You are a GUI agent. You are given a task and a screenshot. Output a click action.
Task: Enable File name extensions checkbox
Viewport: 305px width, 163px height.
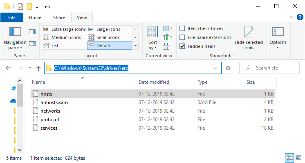(x=182, y=37)
